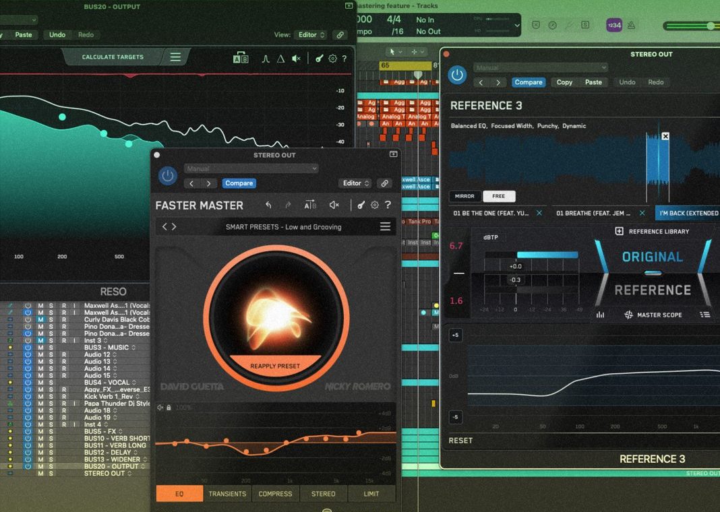Click link icon in BUS20 - OUTPUT window header
The width and height of the screenshot is (720, 512).
(x=340, y=35)
